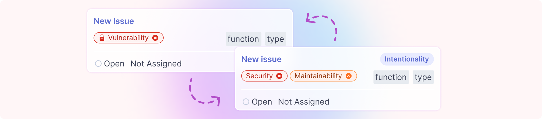Click the upper dashed purple arrow
Screen dimensions: 542x119
322,27
